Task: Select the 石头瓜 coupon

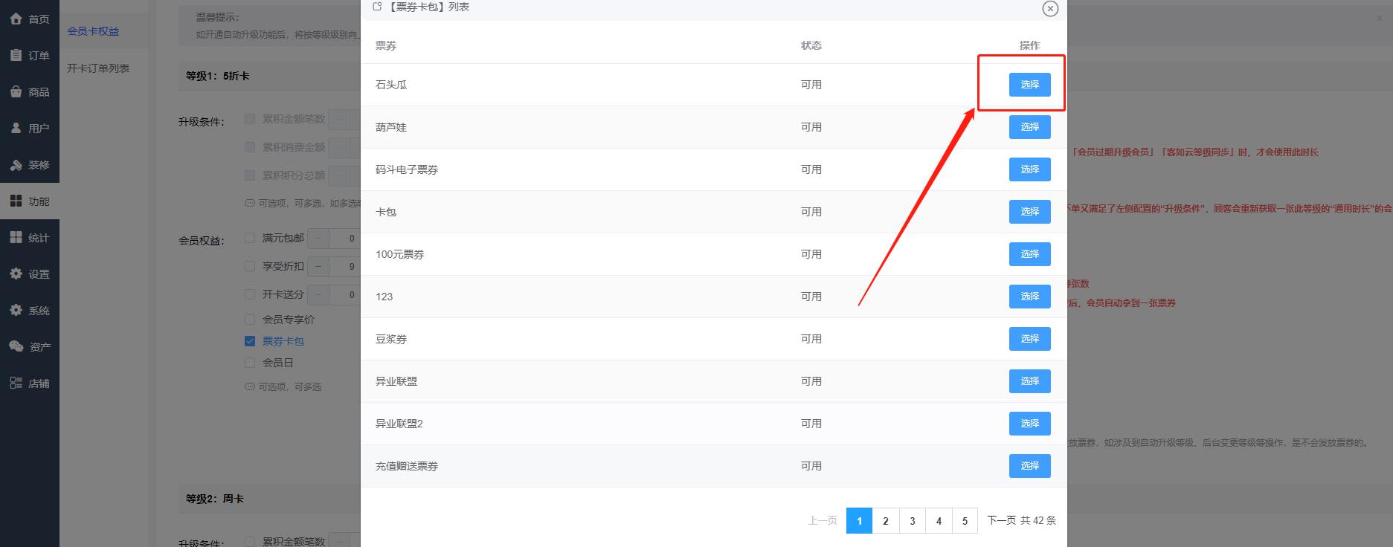Action: [x=1029, y=85]
